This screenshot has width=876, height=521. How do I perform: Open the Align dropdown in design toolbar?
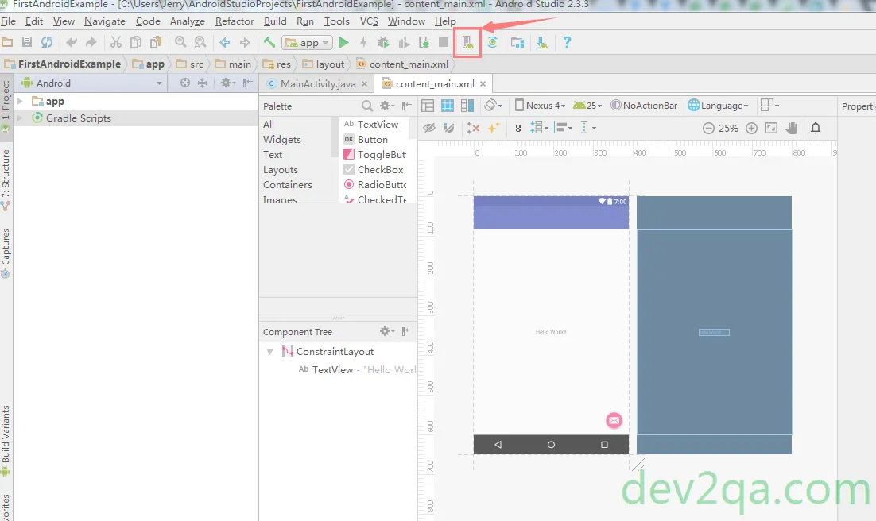(564, 128)
